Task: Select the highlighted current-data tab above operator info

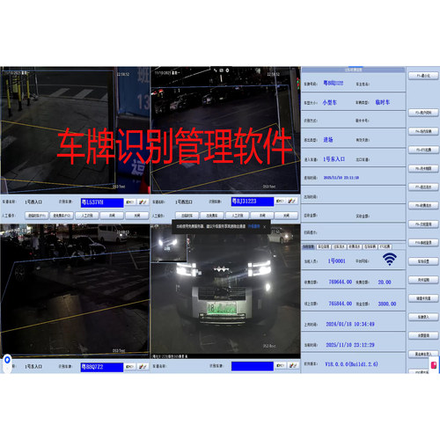Action: 309,246
